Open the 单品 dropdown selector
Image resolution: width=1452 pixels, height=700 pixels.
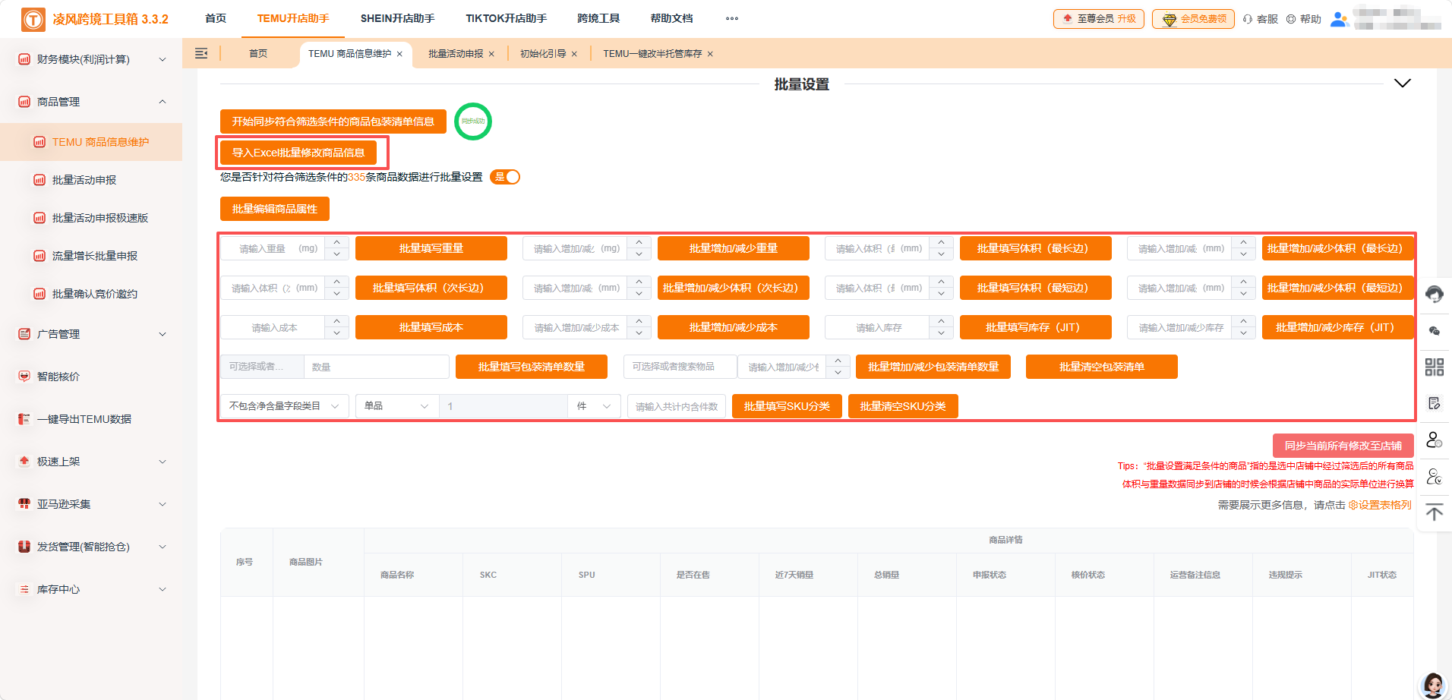(x=395, y=405)
